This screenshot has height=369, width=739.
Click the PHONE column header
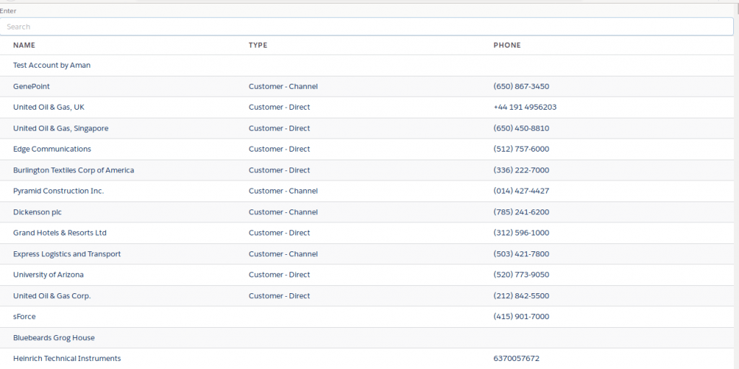pos(507,45)
